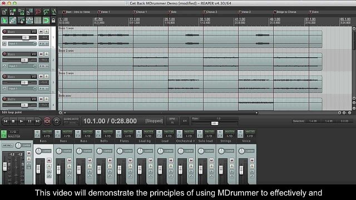Click the Selection start time field
The height and width of the screenshot is (200, 356).
coord(313,121)
